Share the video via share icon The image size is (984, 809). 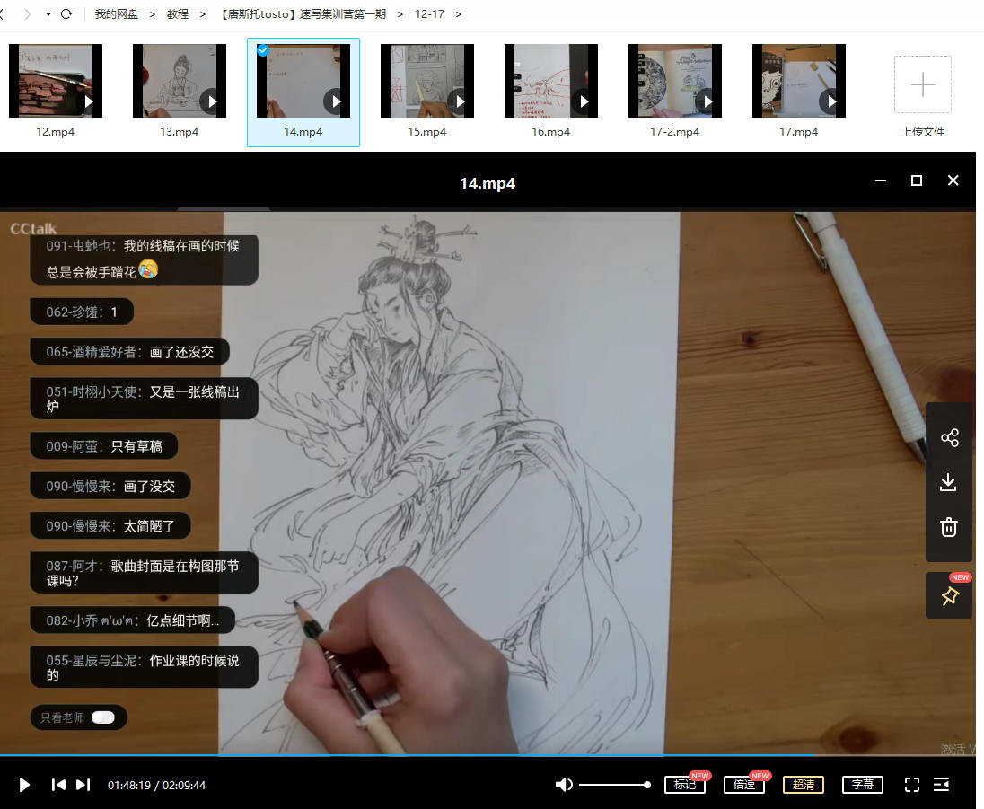click(x=949, y=437)
